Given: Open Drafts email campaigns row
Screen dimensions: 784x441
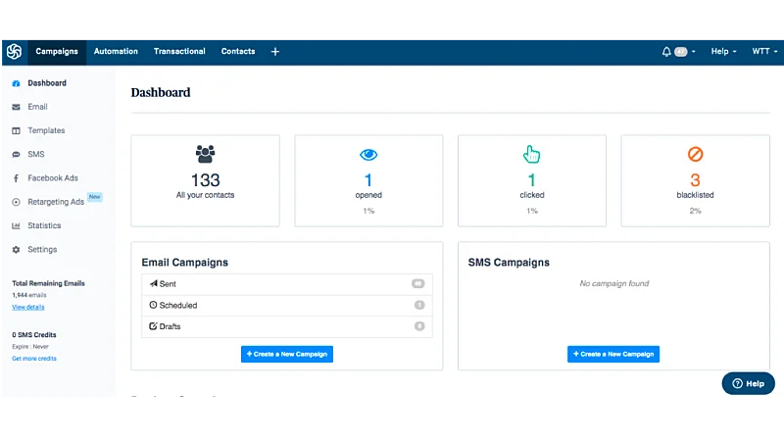Looking at the screenshot, I should pos(287,327).
